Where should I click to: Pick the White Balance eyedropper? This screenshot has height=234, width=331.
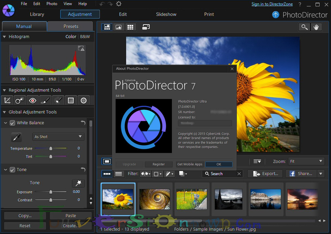16,137
